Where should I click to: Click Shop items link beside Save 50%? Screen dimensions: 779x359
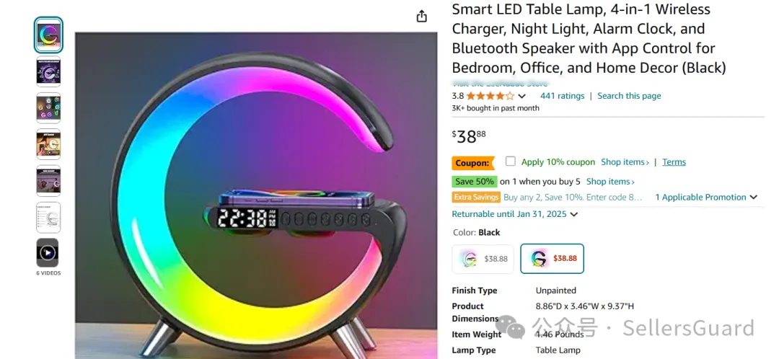(610, 181)
